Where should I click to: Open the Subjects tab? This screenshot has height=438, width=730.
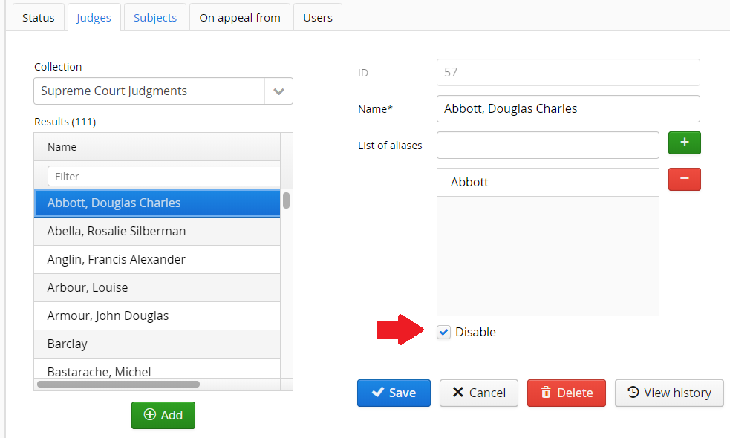(x=155, y=18)
